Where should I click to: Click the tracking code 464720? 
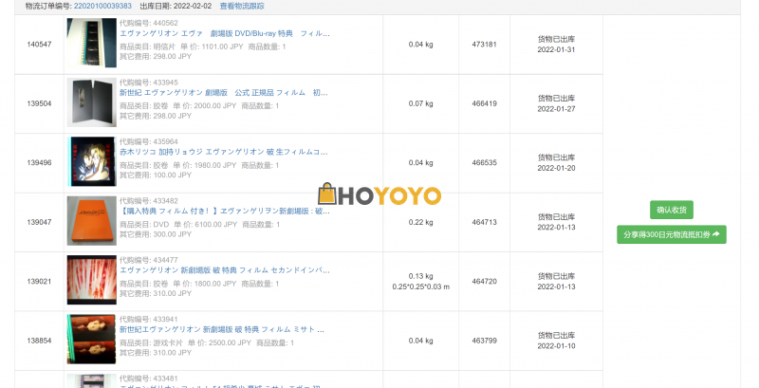(484, 281)
